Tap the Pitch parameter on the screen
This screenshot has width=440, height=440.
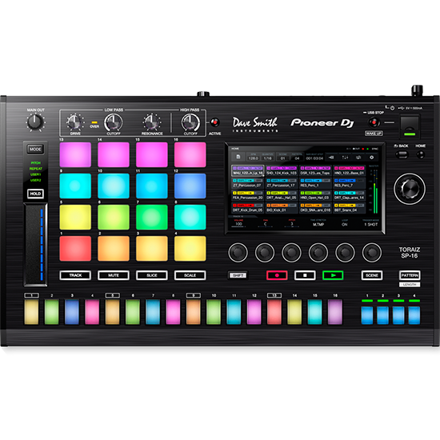click(x=292, y=223)
